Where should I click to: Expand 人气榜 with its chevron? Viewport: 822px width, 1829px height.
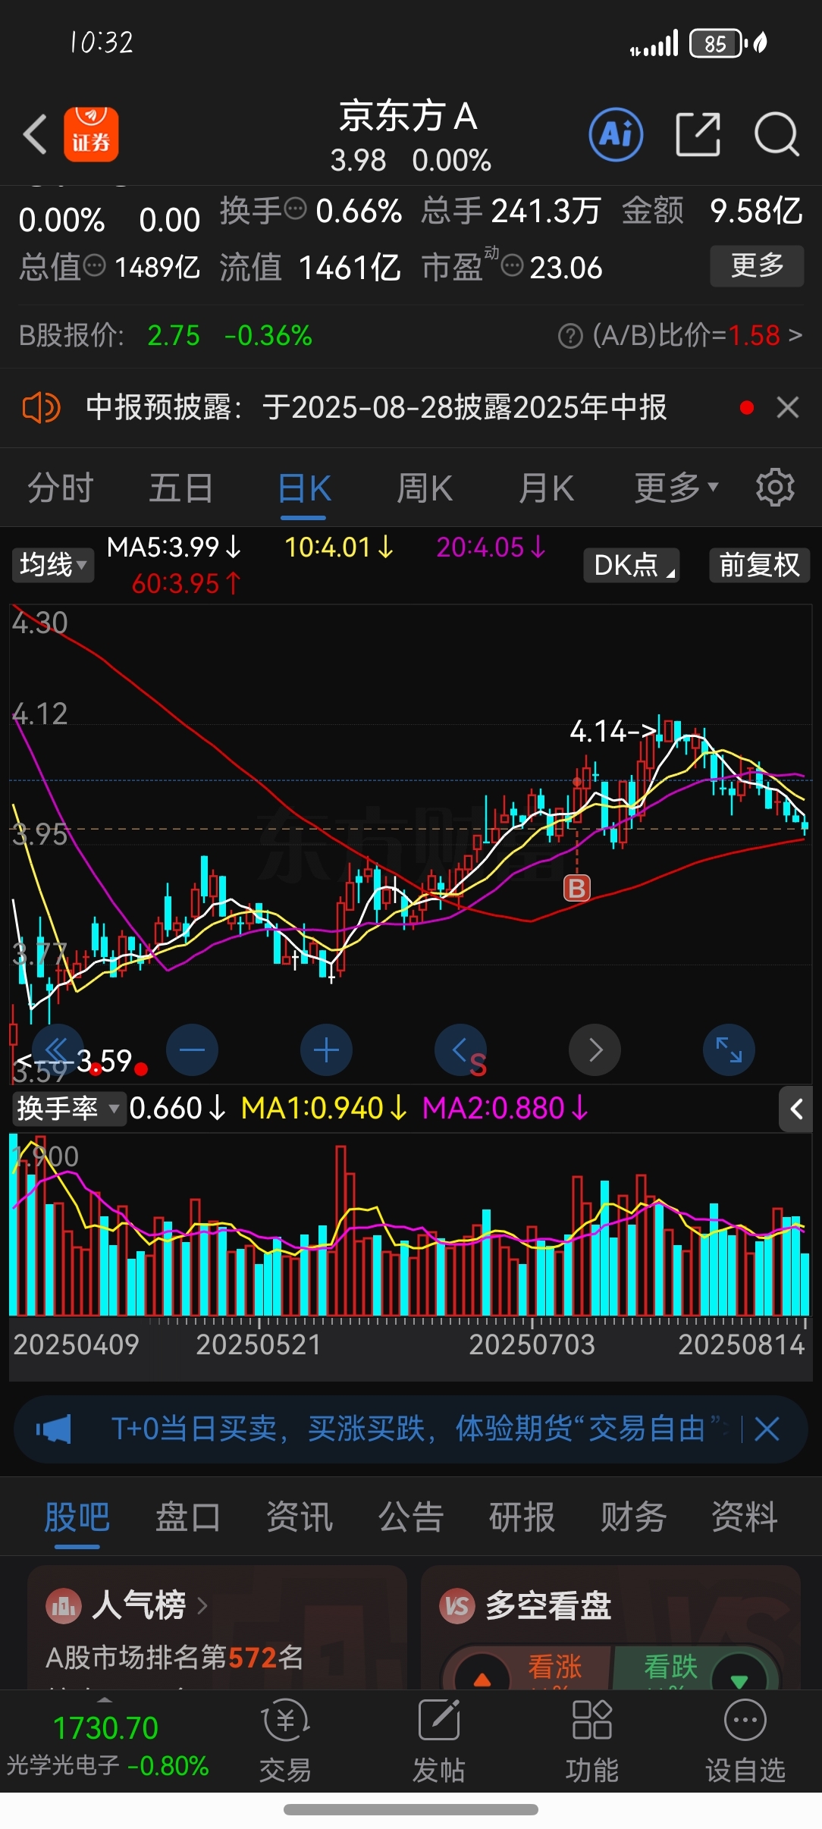click(202, 1605)
